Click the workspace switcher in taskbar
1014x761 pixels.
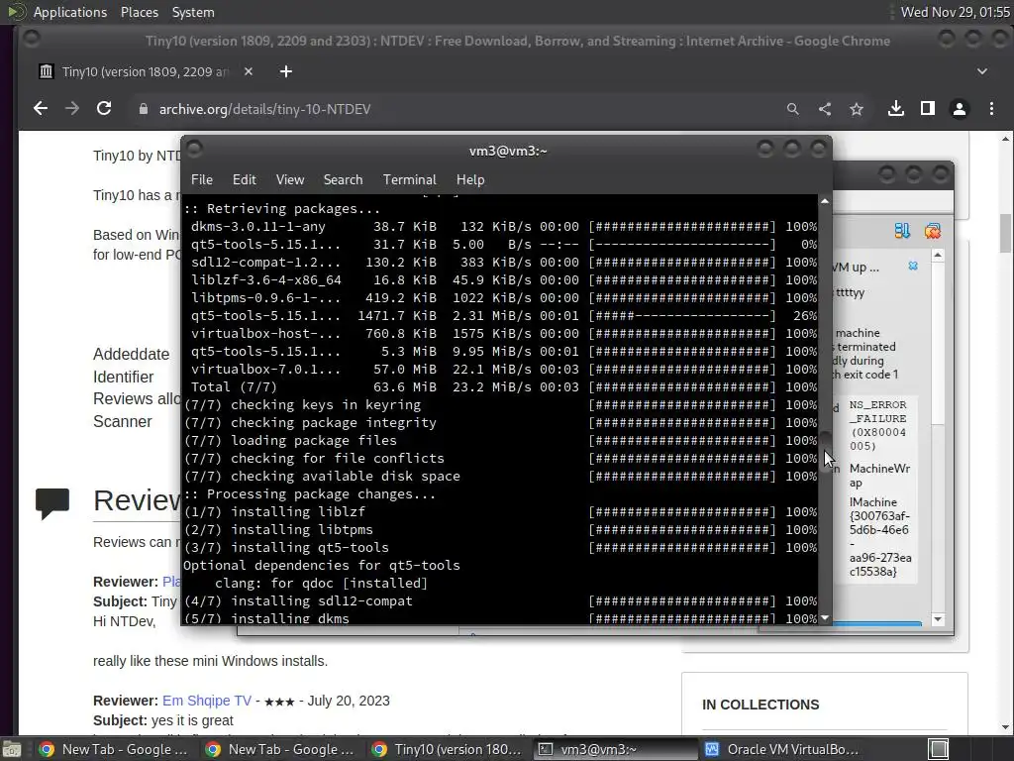[939, 749]
